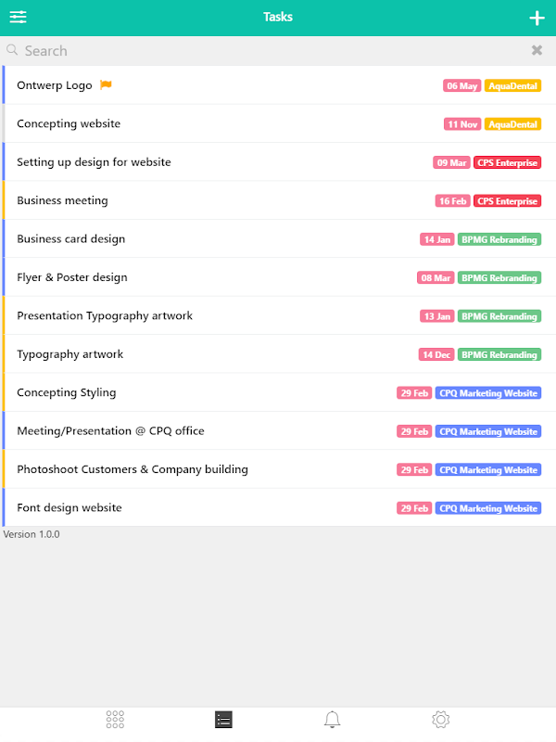Click BPMG Rebranding tag on Flyer & Poster design
Image resolution: width=556 pixels, height=742 pixels.
(499, 278)
